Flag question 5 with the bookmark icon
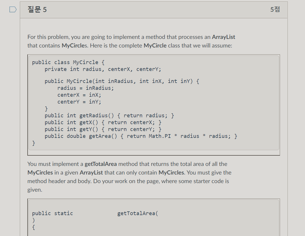Viewport: 305px width, 236px height. 13,9
